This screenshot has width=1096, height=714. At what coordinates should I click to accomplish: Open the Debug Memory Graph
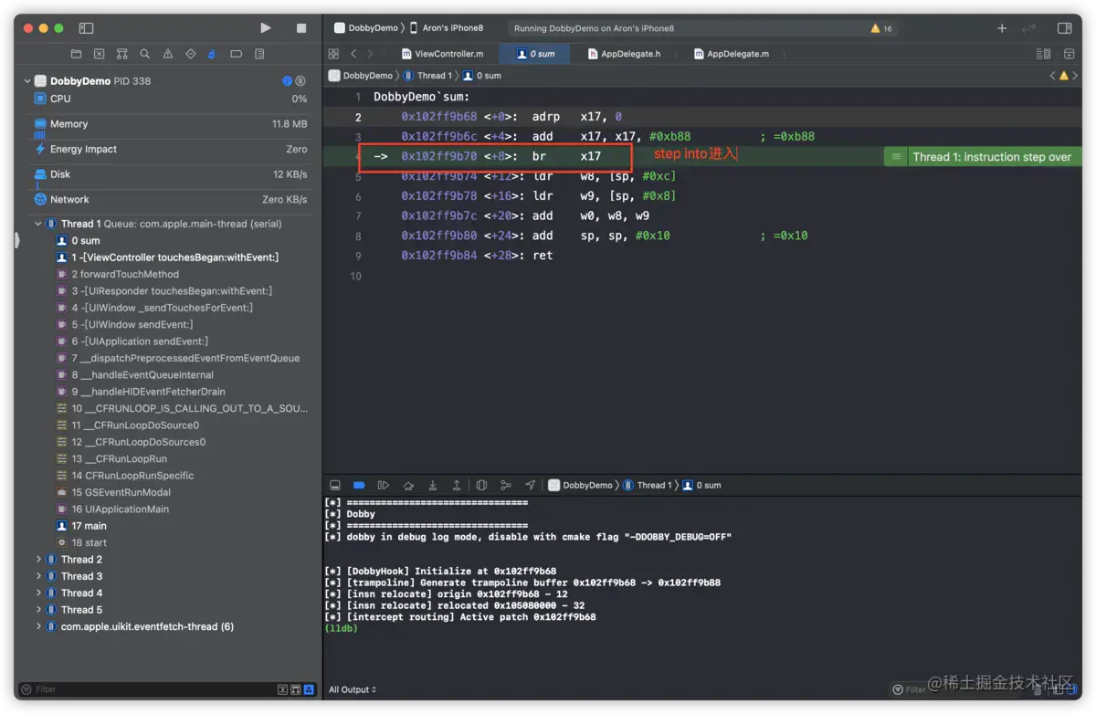[x=506, y=486]
